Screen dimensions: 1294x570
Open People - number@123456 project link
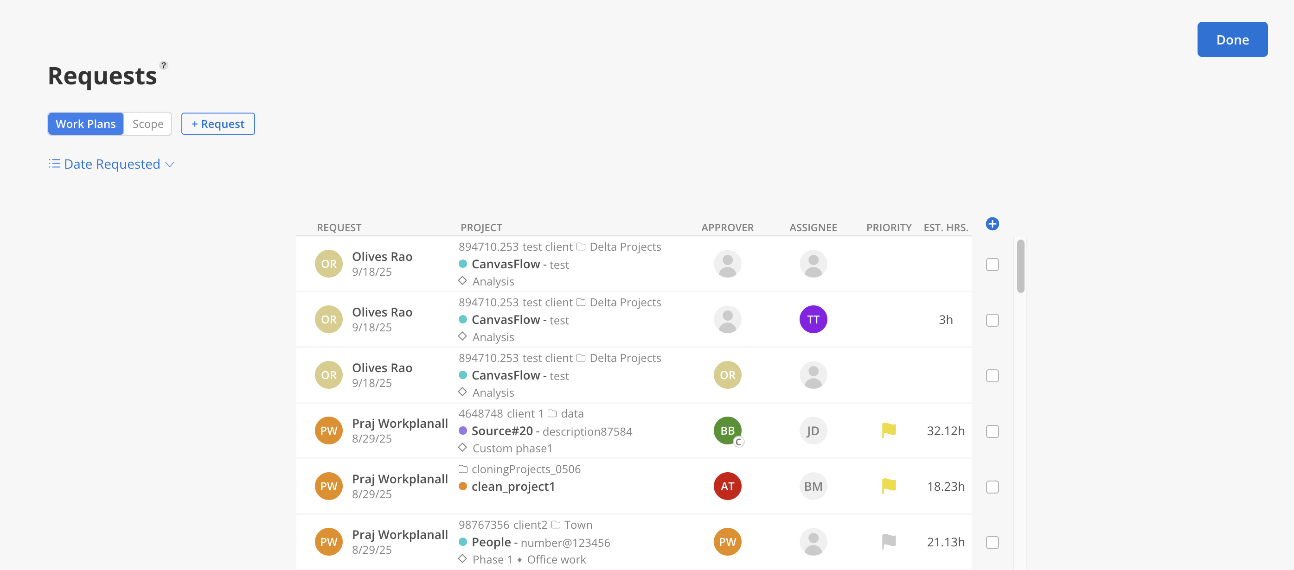[x=540, y=542]
